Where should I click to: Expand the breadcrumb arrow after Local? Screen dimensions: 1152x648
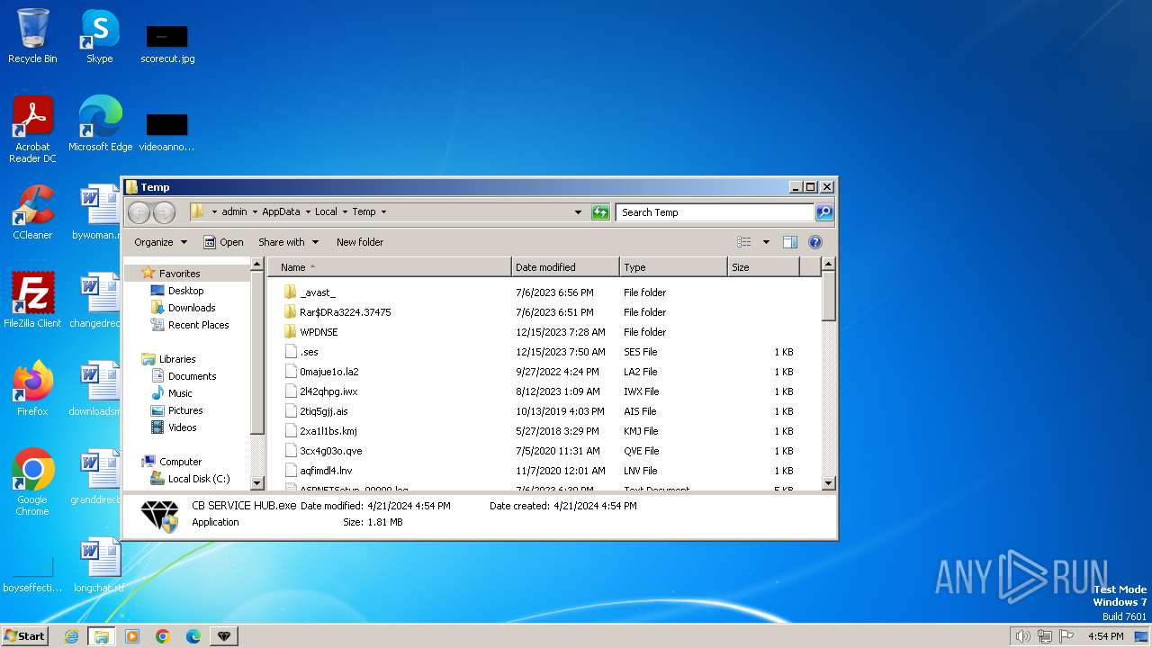point(344,212)
